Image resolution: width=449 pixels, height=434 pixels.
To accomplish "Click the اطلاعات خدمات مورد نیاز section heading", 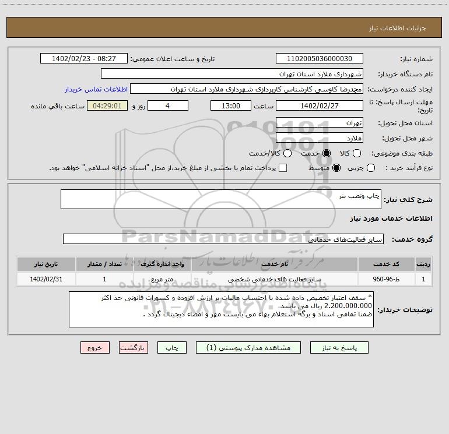I will (391, 218).
